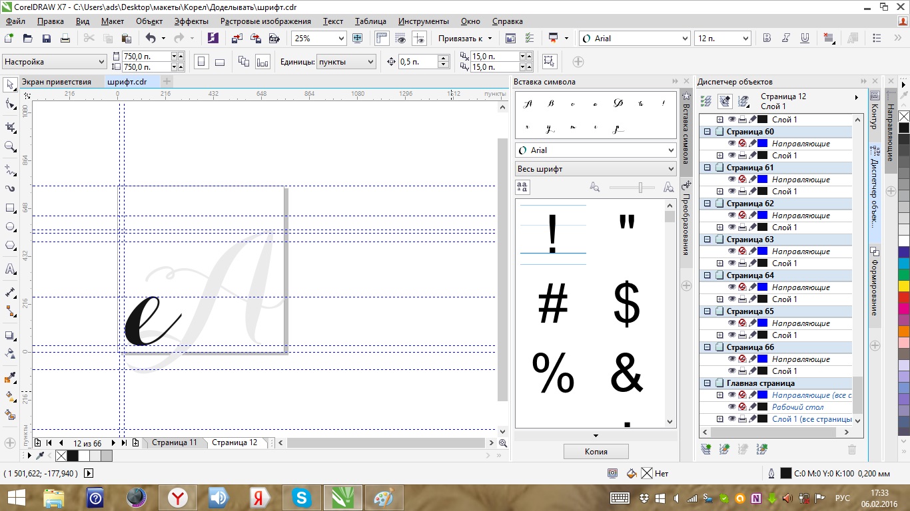
Task: Click the Undo arrow icon
Action: coord(151,39)
